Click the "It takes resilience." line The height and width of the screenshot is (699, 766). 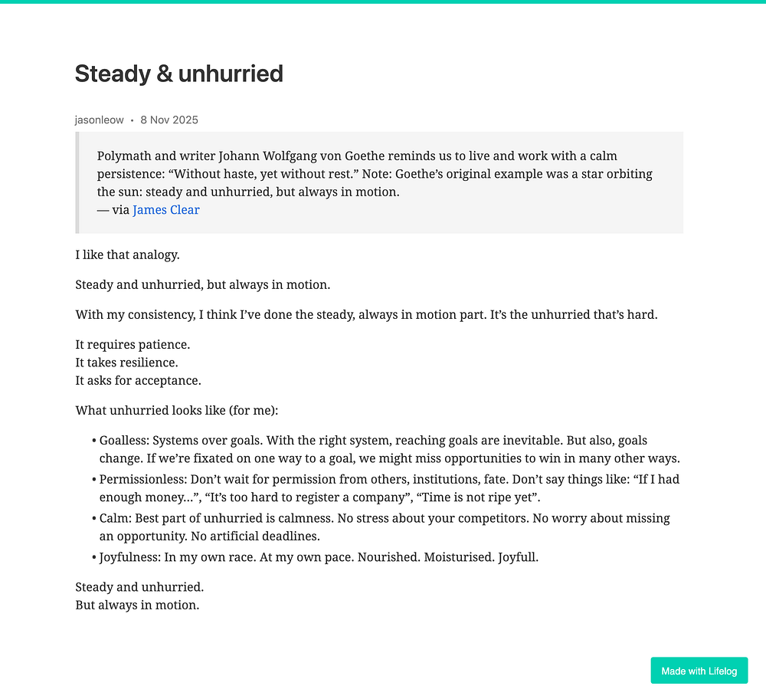tap(126, 363)
